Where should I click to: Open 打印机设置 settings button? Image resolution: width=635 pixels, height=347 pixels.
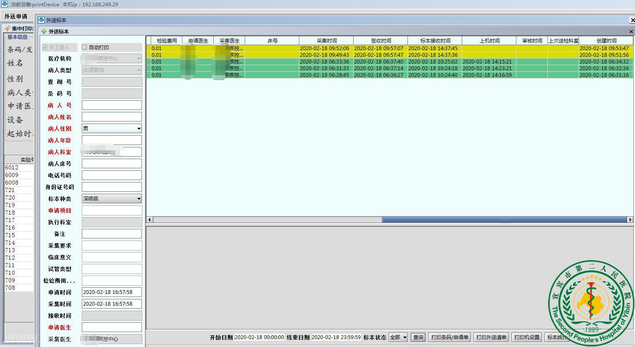click(526, 337)
